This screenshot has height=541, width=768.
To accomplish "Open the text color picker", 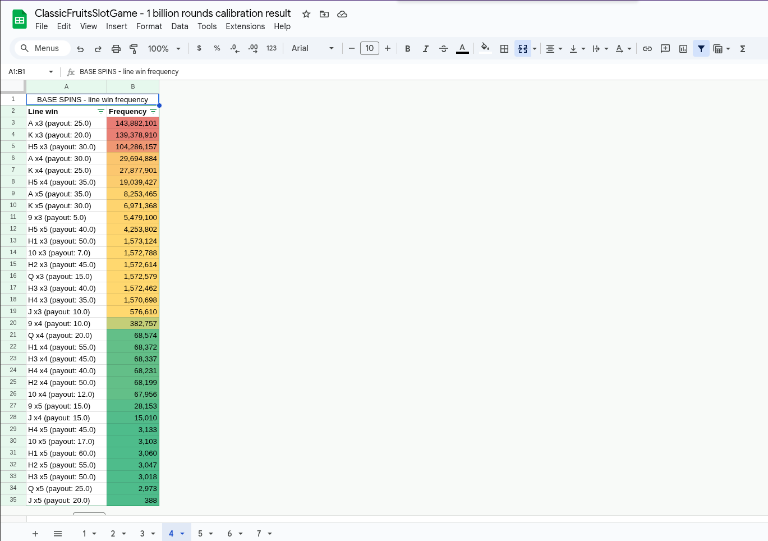I will (462, 49).
